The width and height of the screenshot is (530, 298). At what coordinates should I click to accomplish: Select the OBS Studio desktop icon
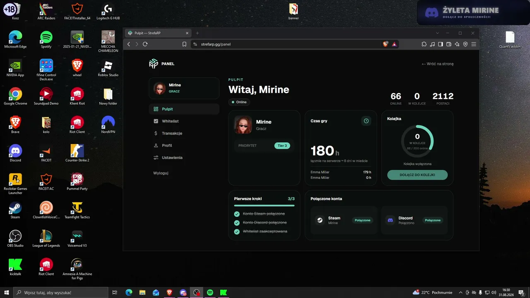[x=15, y=238]
